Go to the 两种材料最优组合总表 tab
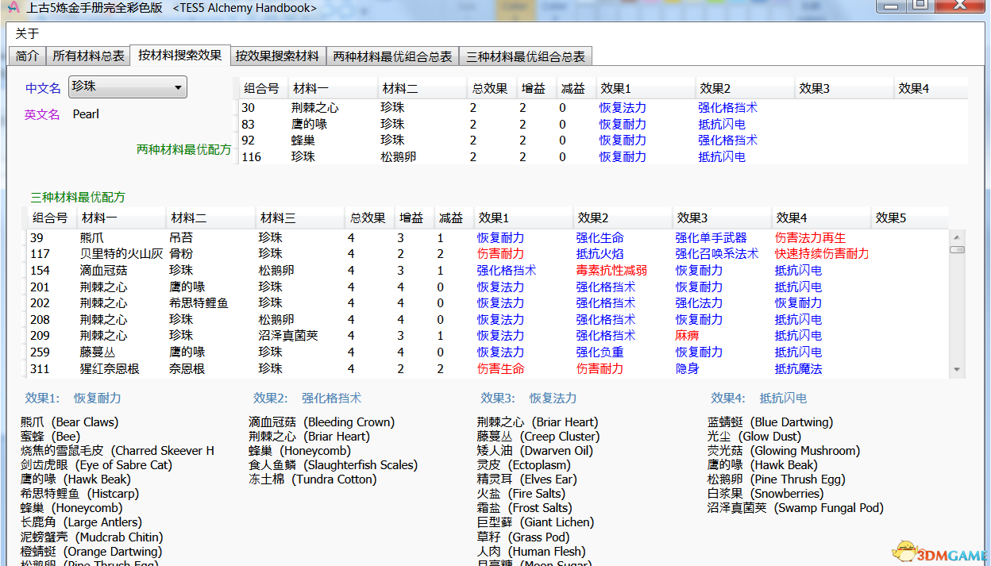Screen dimensions: 991x566 (x=393, y=56)
